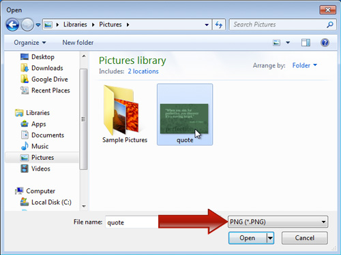
Task: Select the Pictures library in sidebar
Action: [42, 158]
